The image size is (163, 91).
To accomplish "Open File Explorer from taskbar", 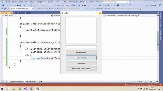I will (x=14, y=89).
